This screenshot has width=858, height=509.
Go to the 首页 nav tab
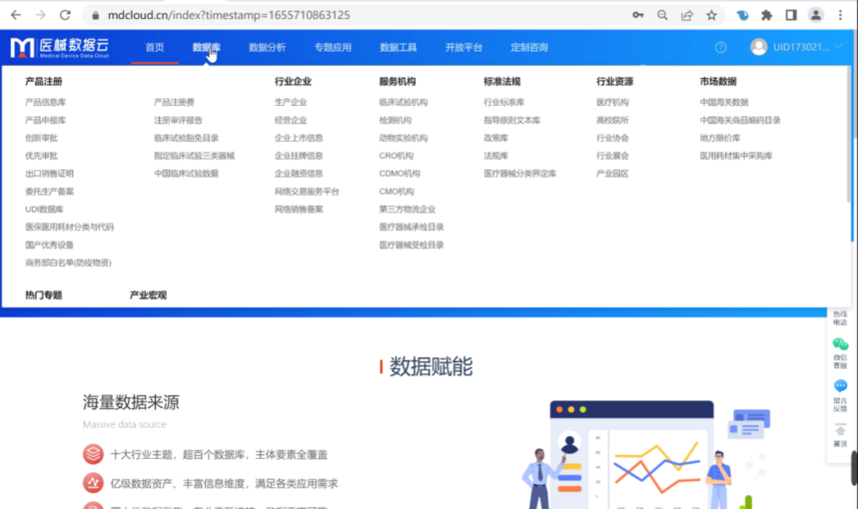155,48
